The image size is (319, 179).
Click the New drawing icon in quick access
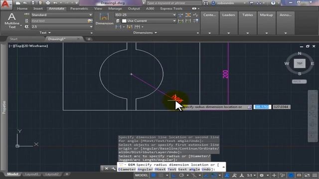(x=18, y=3)
